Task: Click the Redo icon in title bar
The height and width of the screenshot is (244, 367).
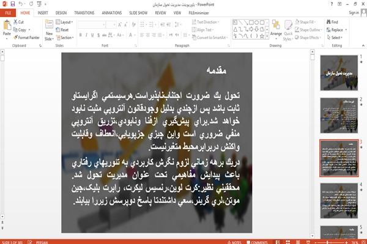Action: pos(31,4)
